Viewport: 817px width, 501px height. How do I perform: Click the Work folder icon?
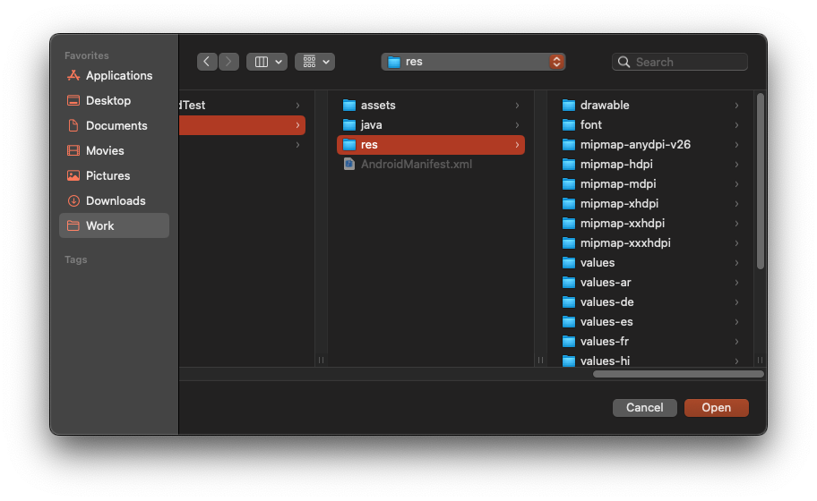(73, 225)
